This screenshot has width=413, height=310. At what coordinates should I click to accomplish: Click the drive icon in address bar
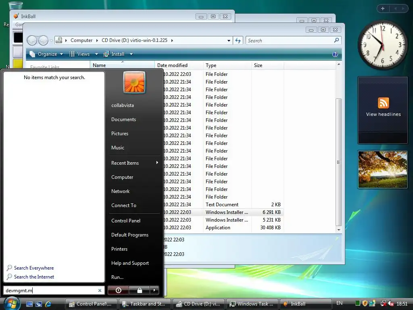click(x=59, y=40)
